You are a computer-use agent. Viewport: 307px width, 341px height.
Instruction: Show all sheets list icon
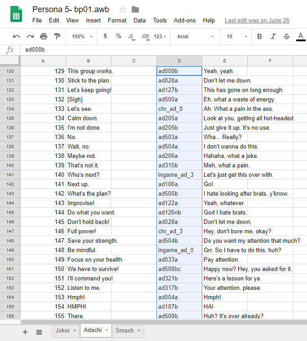(x=39, y=332)
